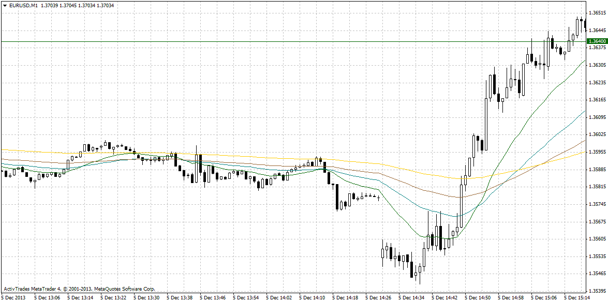Click time axis label 5 Dec 14:10
The image size is (608, 302).
click(313, 298)
